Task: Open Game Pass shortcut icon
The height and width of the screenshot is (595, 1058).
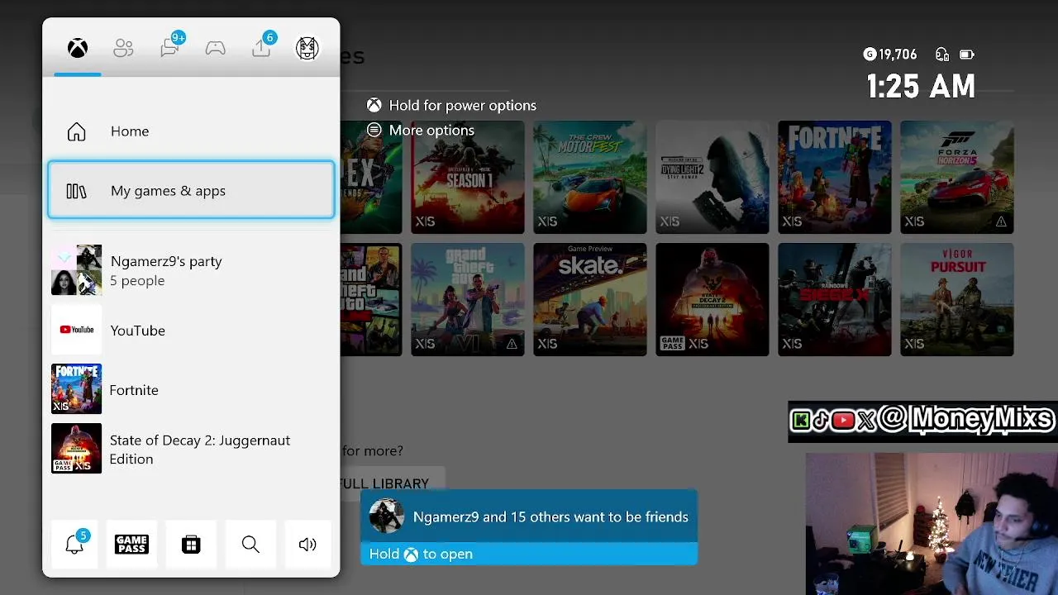Action: click(132, 544)
